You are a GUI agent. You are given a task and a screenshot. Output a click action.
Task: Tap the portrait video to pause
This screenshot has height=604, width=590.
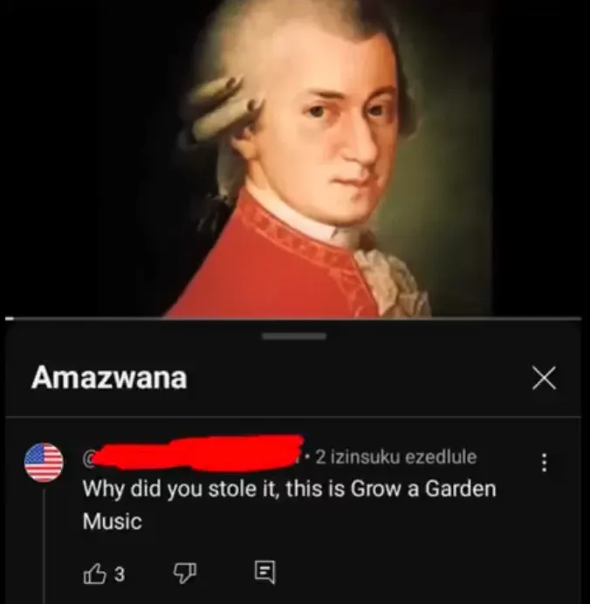click(x=295, y=158)
